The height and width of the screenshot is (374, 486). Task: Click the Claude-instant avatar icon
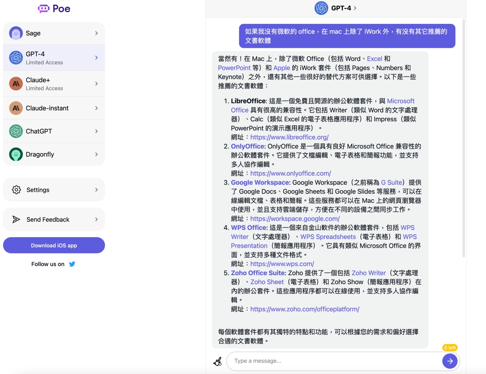coord(16,108)
